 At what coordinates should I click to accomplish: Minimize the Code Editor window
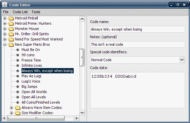tap(171, 5)
